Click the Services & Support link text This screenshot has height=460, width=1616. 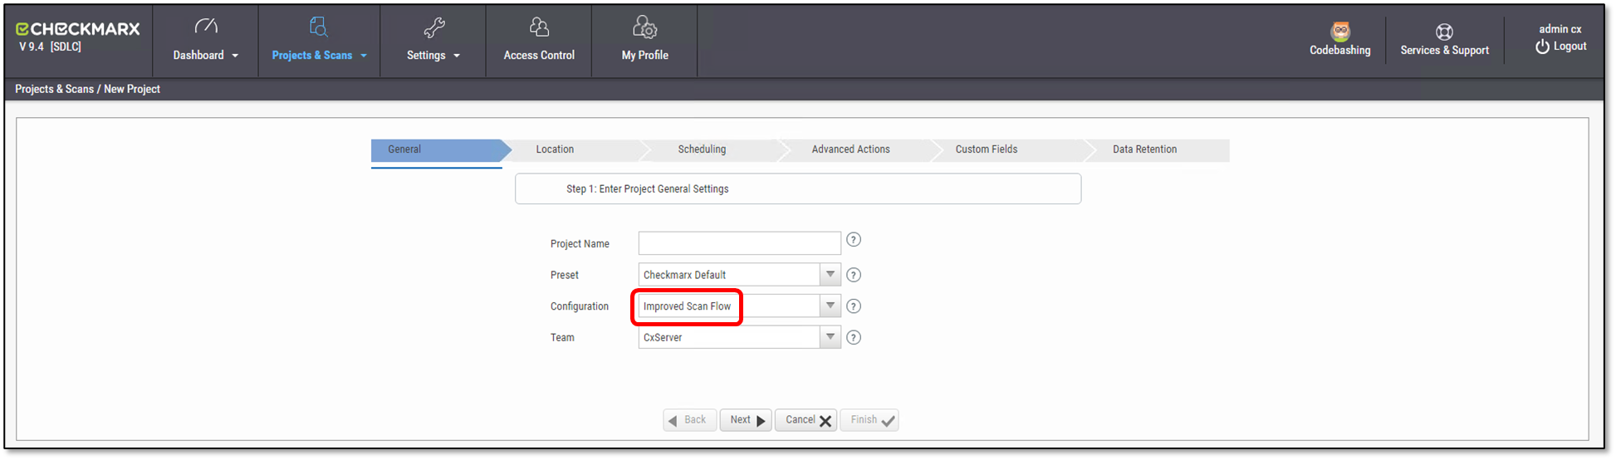coord(1444,51)
